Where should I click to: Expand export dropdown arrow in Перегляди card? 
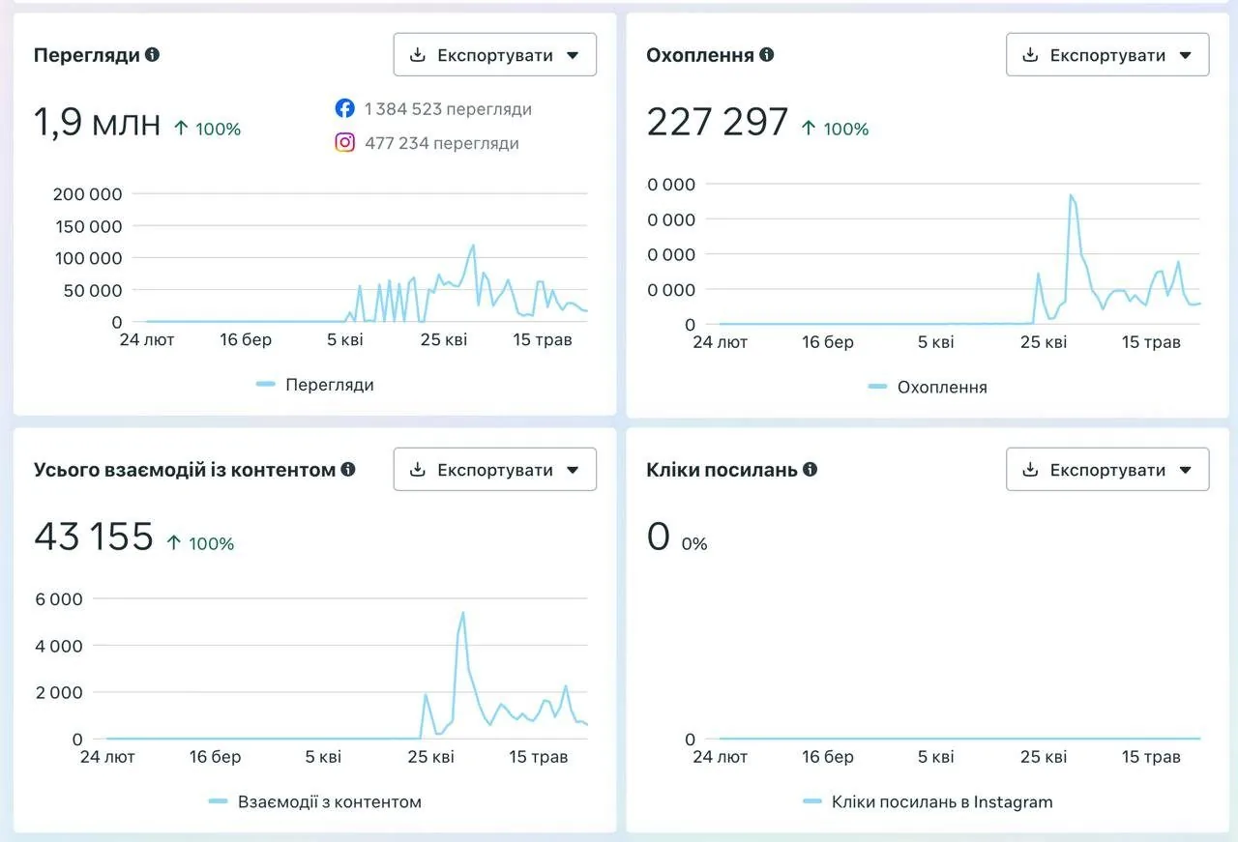pyautogui.click(x=573, y=56)
